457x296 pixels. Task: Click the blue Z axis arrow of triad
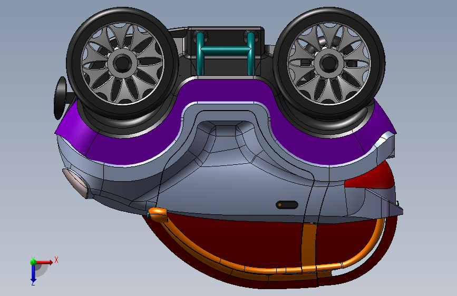33,274
